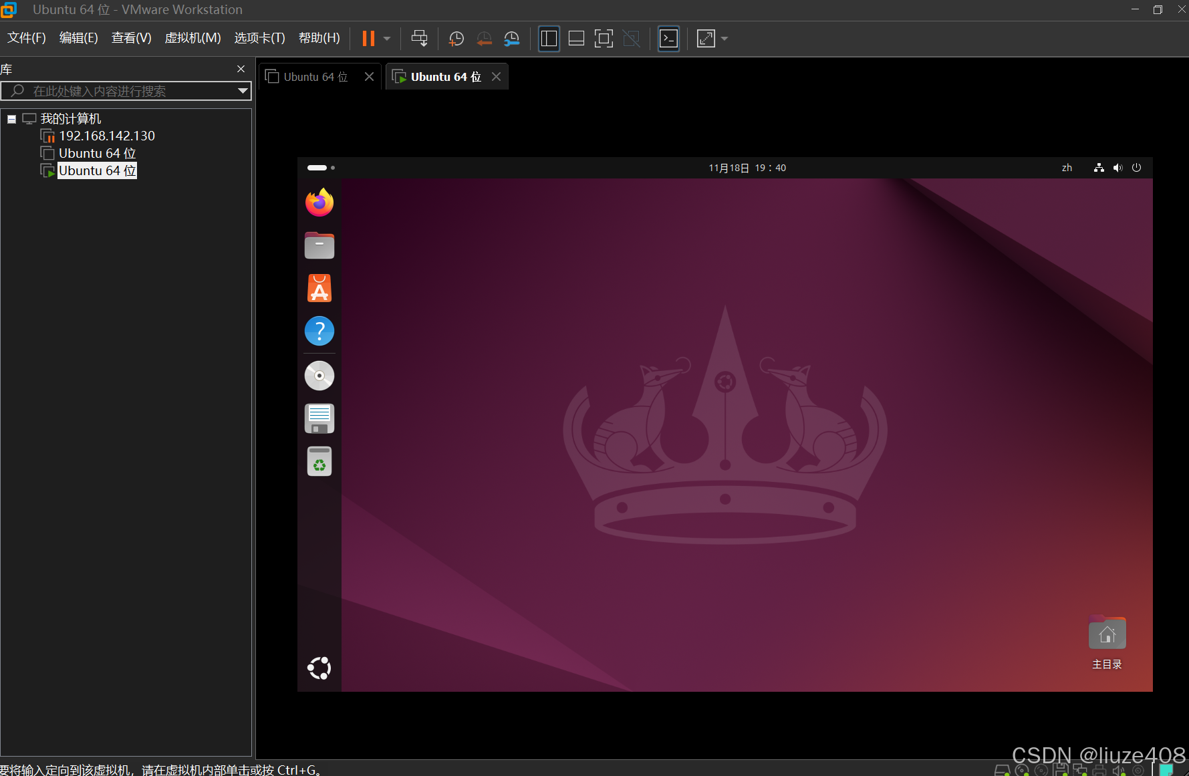The width and height of the screenshot is (1189, 776).
Task: Click the stretch guest display icon
Action: point(706,38)
